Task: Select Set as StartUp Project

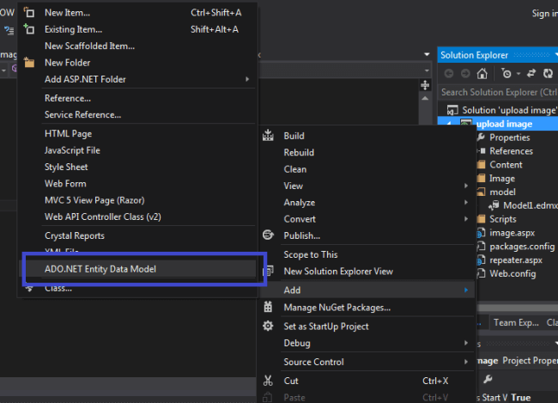Action: tap(326, 327)
